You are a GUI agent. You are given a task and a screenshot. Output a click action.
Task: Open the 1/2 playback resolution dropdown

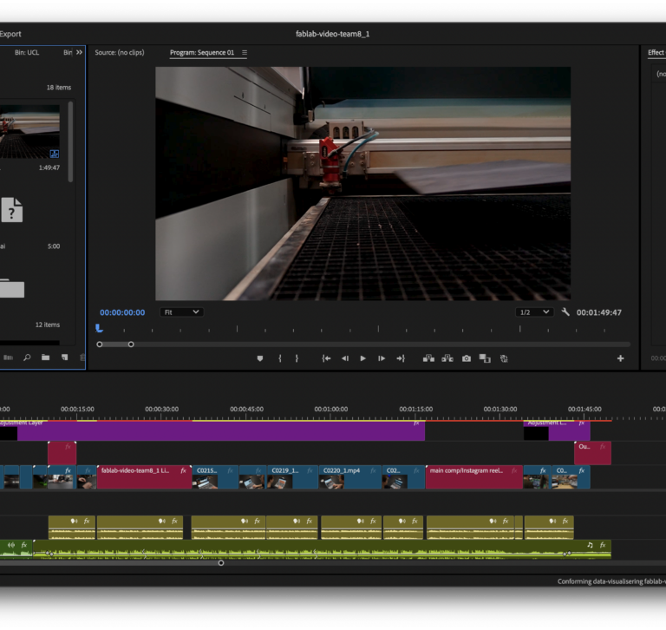click(534, 312)
